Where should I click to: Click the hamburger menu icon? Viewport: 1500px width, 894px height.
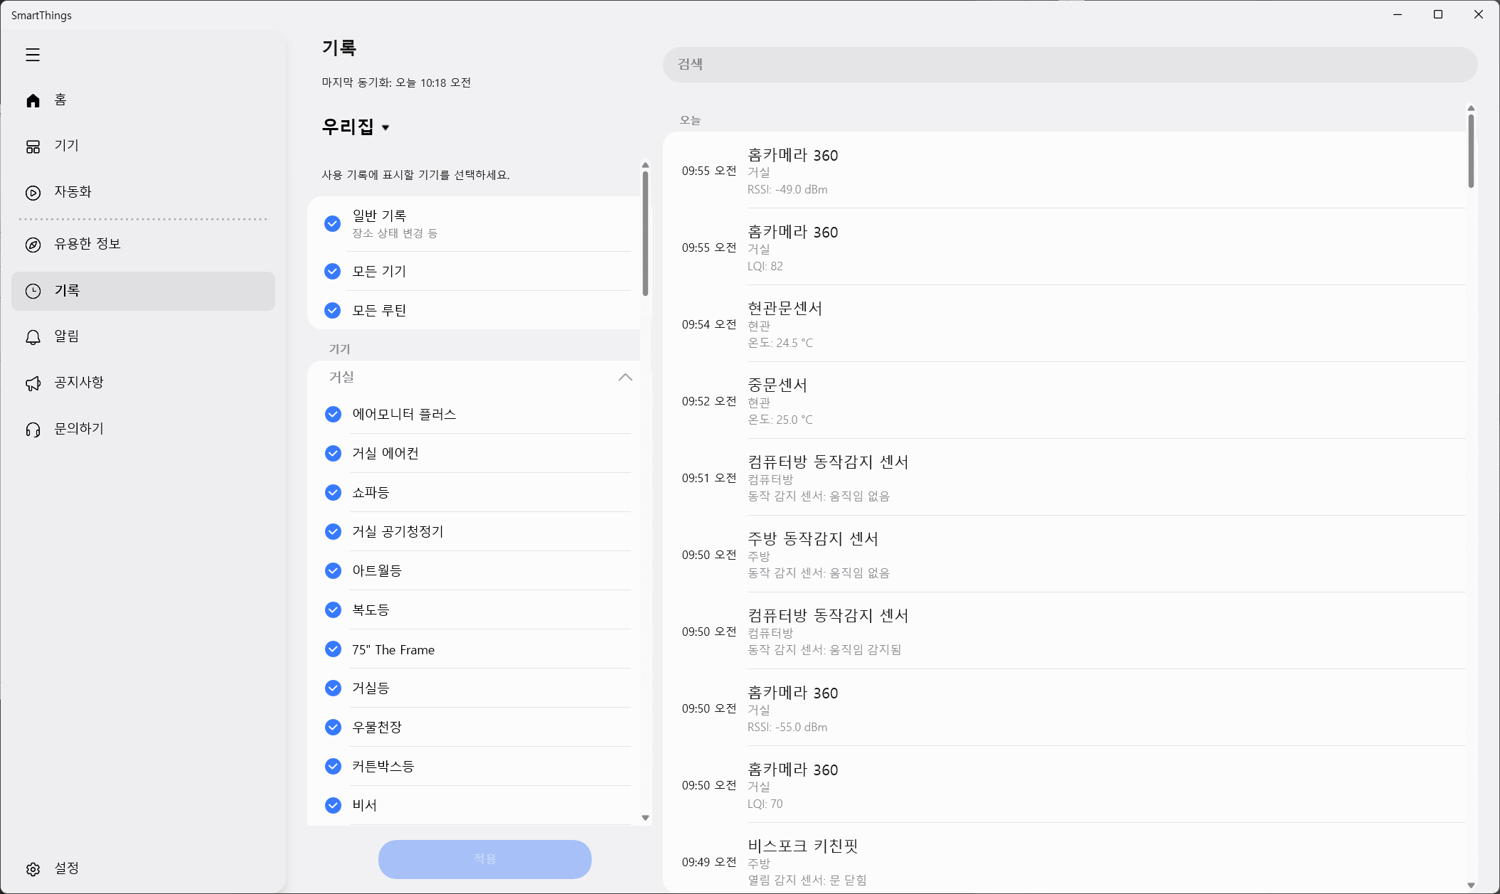(x=33, y=55)
